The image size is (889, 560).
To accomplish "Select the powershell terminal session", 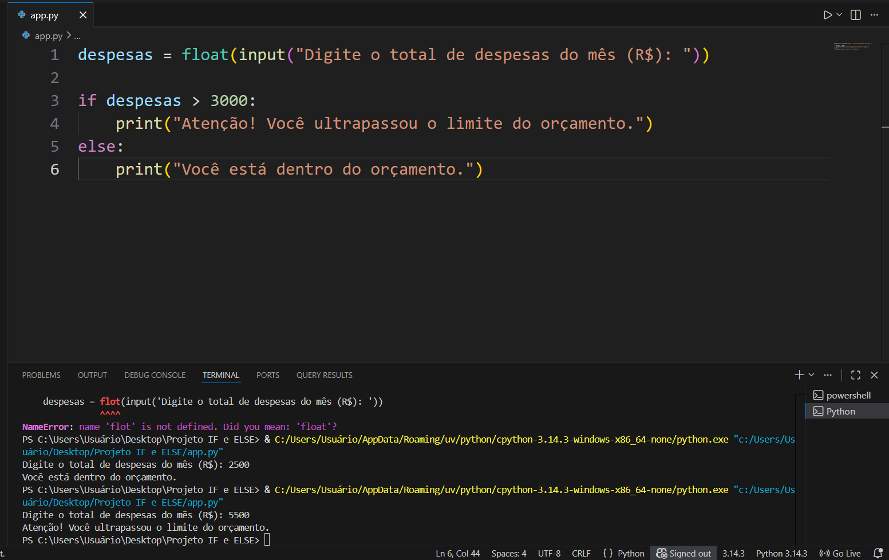I will point(847,395).
